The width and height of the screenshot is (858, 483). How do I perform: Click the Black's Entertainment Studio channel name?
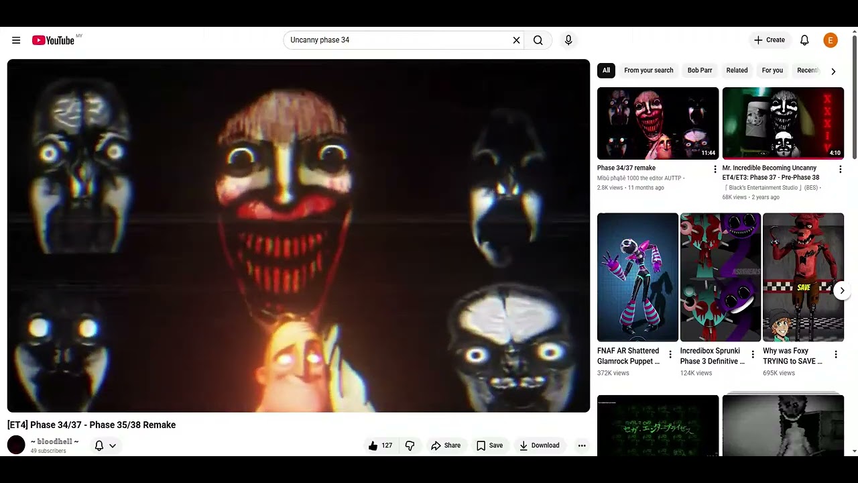[x=771, y=188]
